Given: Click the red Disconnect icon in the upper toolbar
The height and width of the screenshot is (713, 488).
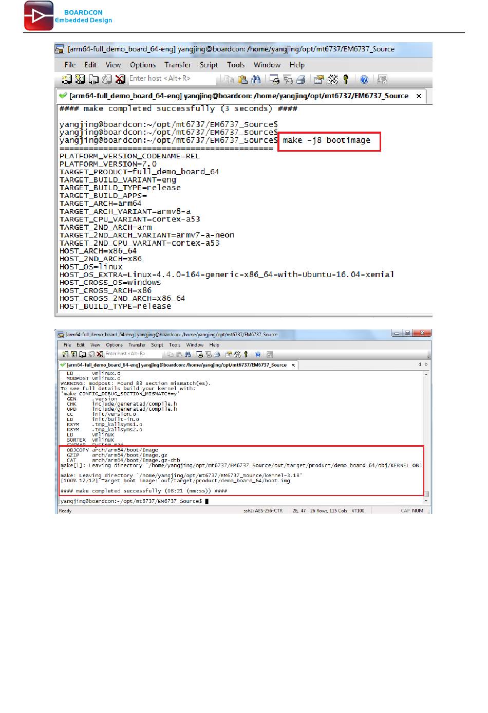Looking at the screenshot, I should (x=120, y=79).
